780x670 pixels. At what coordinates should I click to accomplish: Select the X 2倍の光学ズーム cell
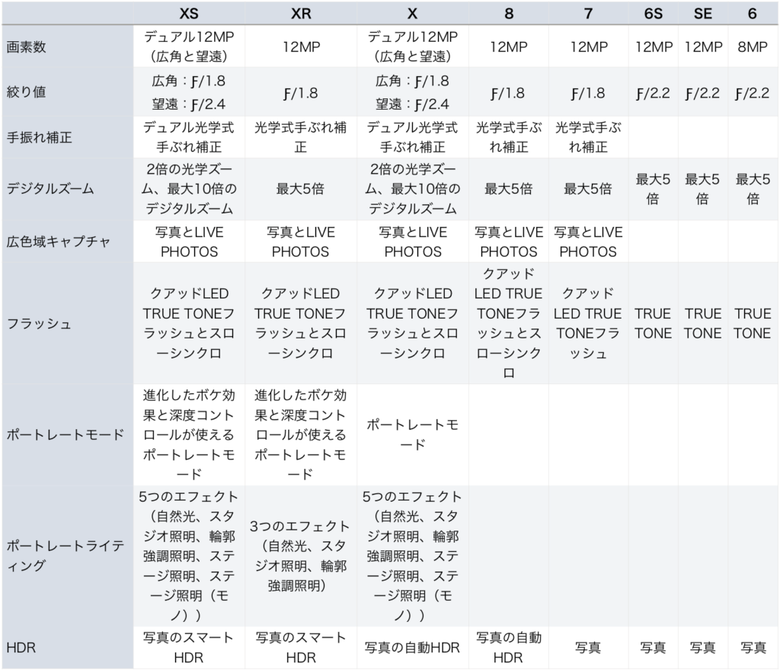pyautogui.click(x=412, y=189)
